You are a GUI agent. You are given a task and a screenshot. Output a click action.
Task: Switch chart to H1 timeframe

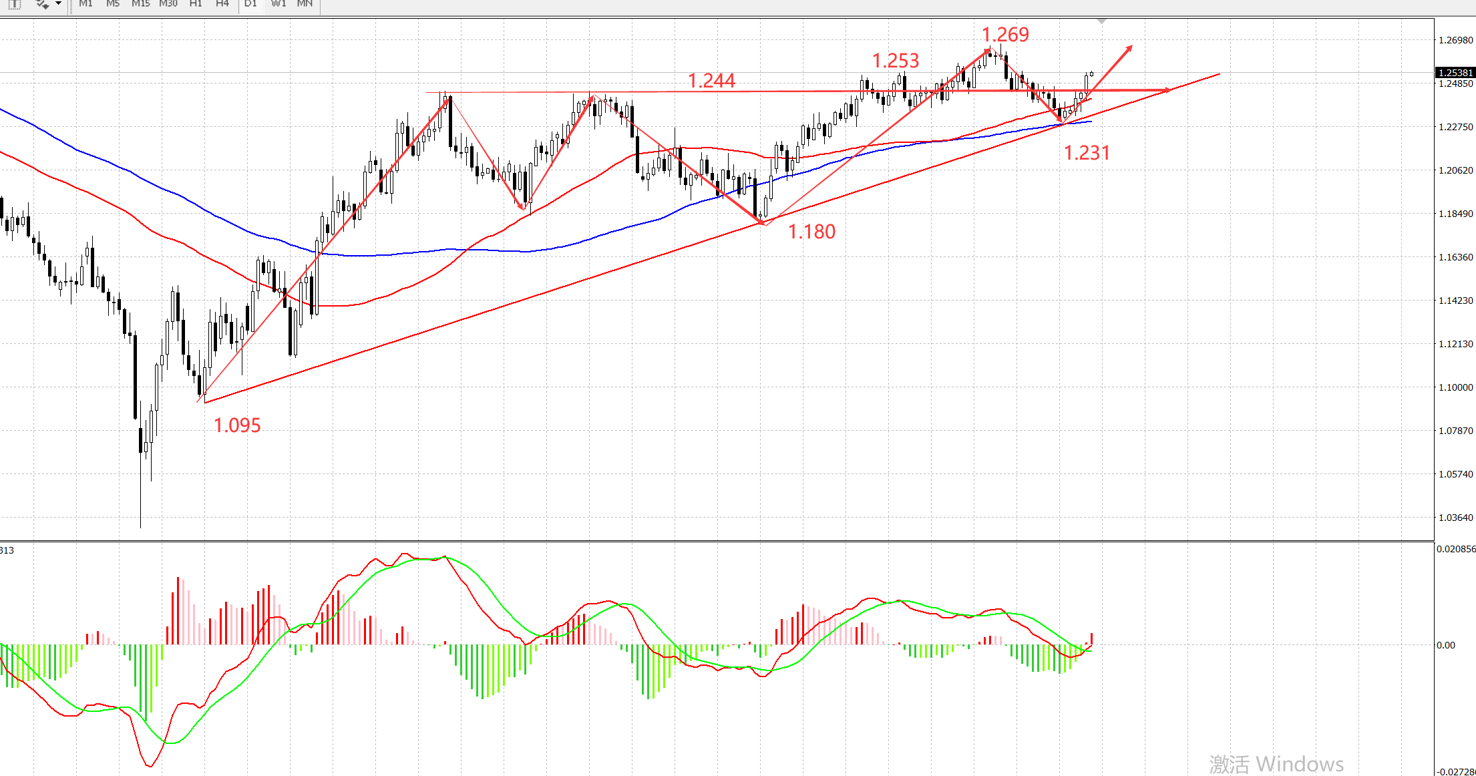[x=196, y=4]
